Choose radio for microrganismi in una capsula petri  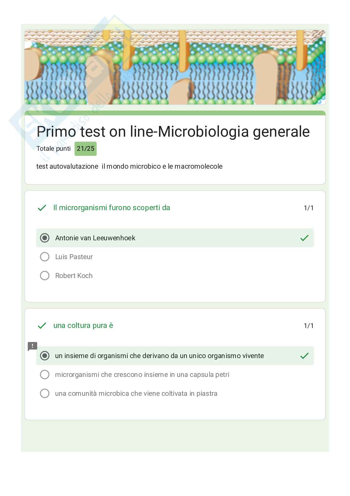pyautogui.click(x=45, y=374)
